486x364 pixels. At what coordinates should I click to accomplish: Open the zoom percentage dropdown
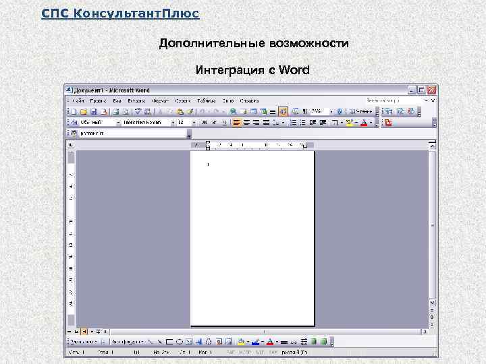(331, 112)
